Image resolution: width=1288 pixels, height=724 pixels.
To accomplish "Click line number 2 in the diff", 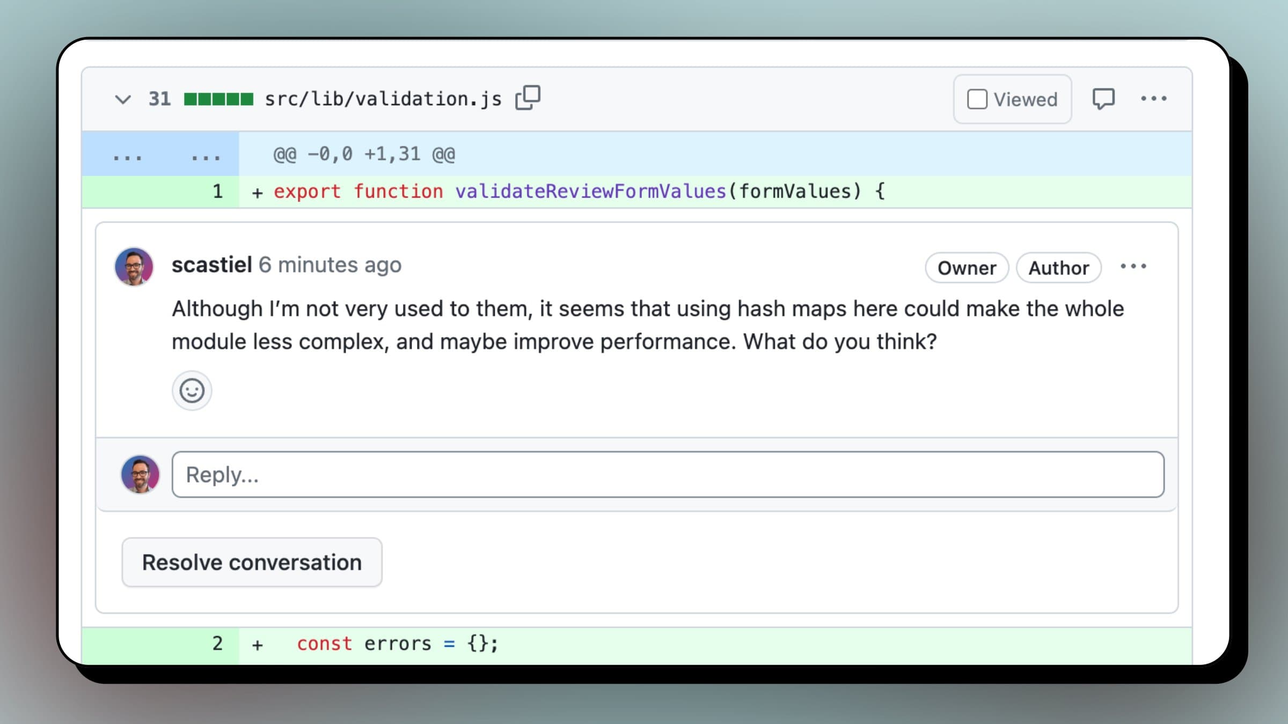I will (217, 644).
